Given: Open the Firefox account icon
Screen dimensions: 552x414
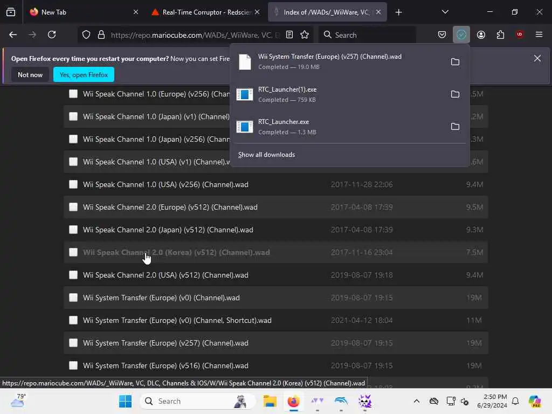Looking at the screenshot, I should coord(481,34).
